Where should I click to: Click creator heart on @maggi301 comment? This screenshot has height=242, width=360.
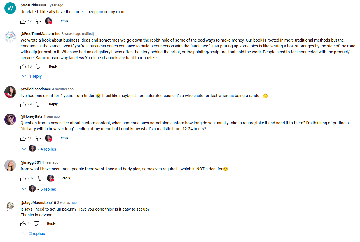(51, 178)
